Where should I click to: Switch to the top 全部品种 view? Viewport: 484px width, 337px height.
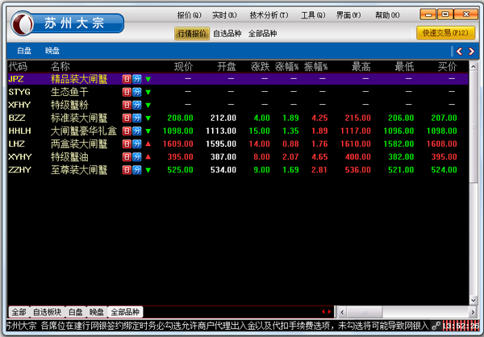pos(262,33)
